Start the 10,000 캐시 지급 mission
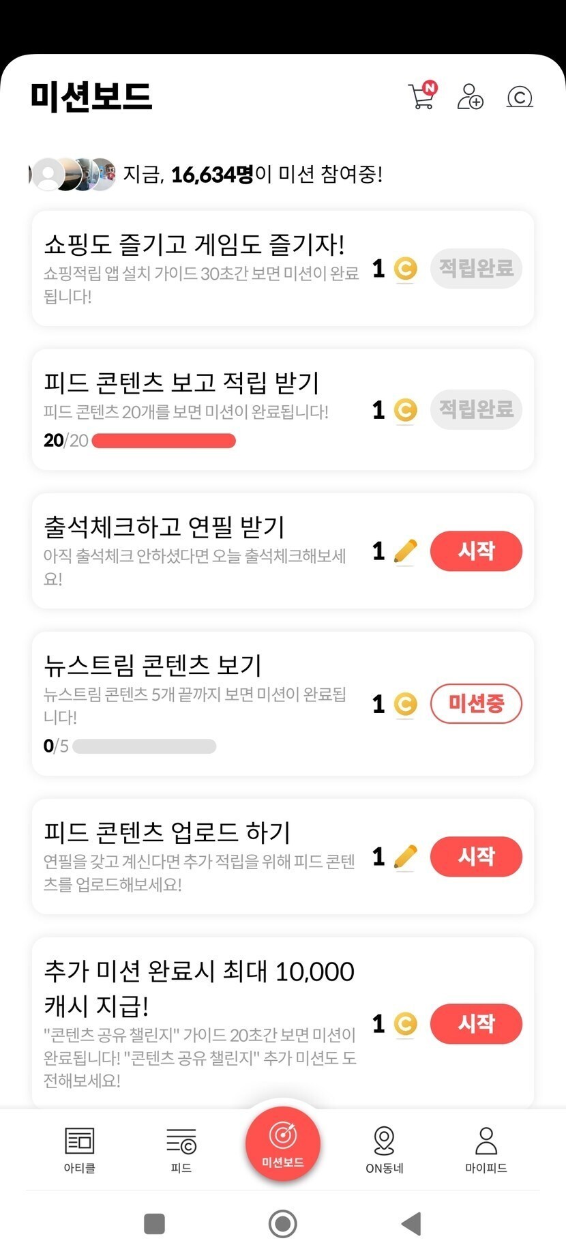This screenshot has height=1258, width=566. [476, 1023]
